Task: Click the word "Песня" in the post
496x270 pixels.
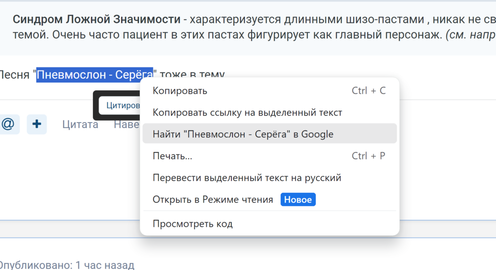Action: coord(15,75)
